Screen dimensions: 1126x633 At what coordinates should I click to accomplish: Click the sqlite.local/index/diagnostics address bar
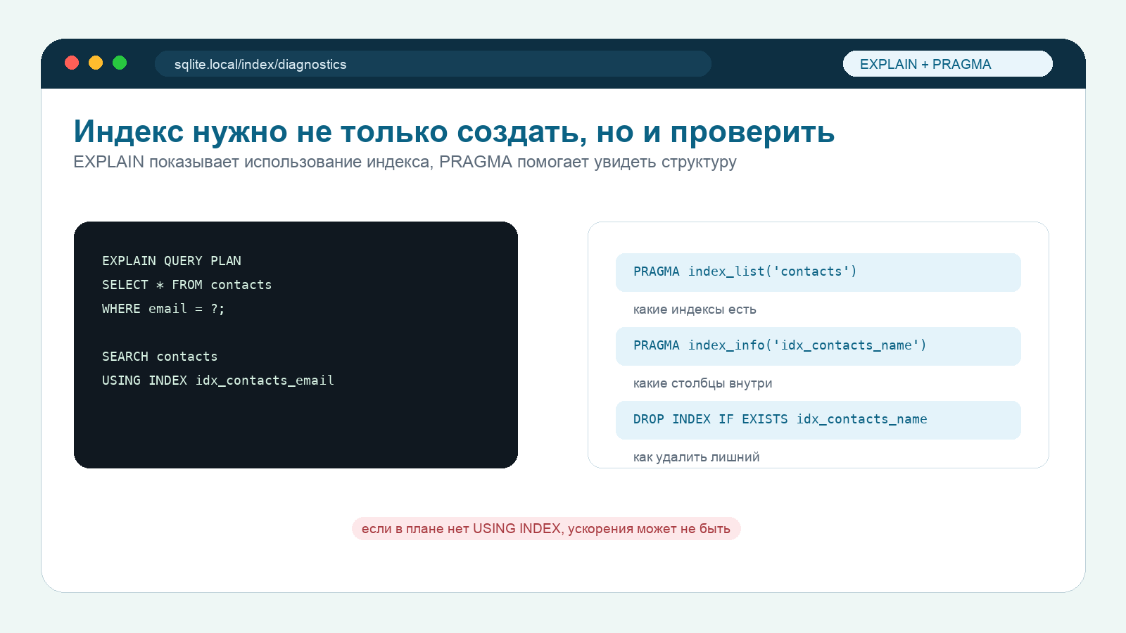(433, 63)
